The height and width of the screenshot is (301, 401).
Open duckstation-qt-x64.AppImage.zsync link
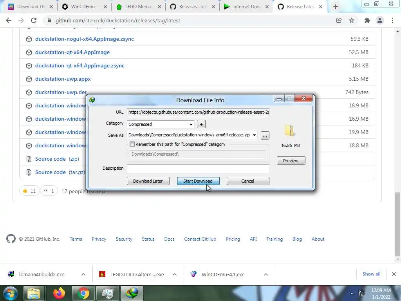point(80,65)
